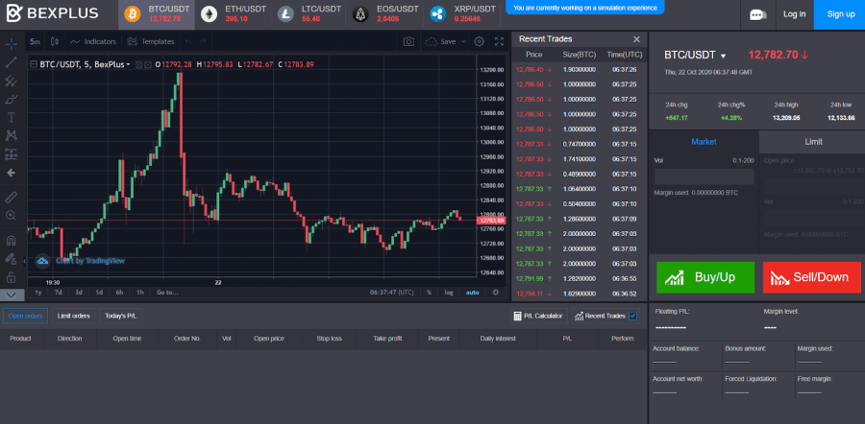Select the prediction and measurement tool
This screenshot has width=865, height=424.
[11, 154]
